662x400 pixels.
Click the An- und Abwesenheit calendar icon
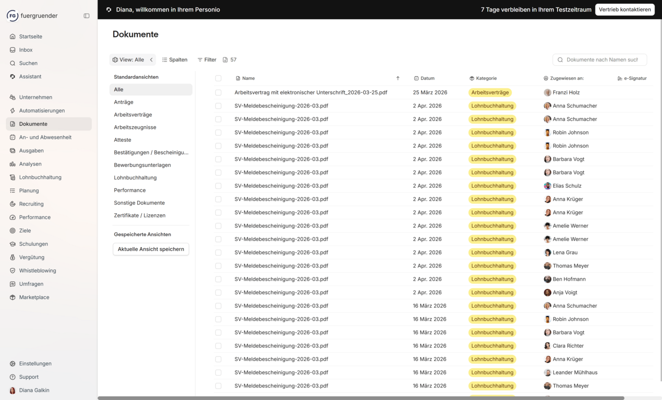point(13,137)
